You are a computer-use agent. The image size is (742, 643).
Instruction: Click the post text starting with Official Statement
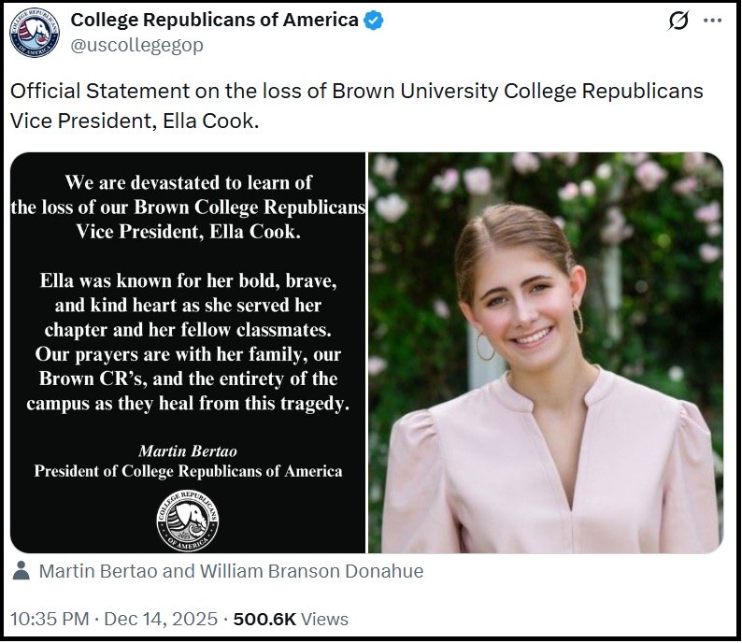(355, 93)
